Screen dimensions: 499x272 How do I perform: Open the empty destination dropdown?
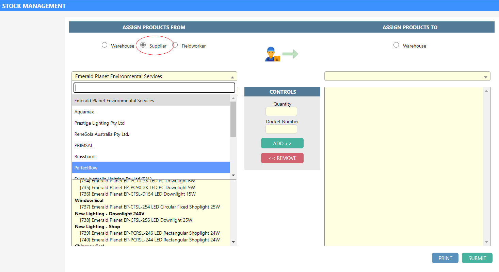tap(407, 76)
